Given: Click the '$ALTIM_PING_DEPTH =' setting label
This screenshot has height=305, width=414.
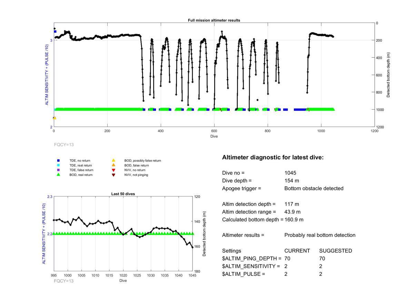Looking at the screenshot, I should (x=252, y=258).
